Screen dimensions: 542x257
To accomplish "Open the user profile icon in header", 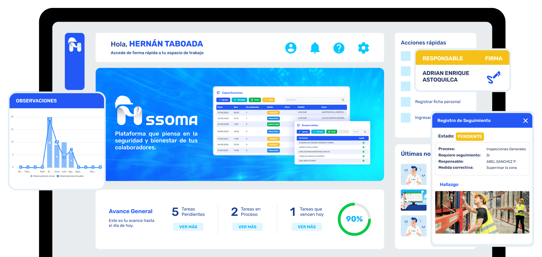I will coord(291,48).
